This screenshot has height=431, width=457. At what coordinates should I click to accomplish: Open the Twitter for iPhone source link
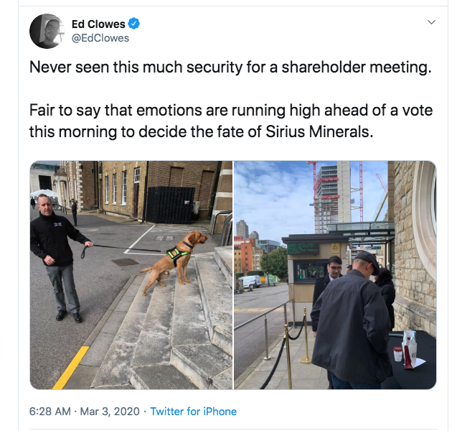tap(193, 412)
